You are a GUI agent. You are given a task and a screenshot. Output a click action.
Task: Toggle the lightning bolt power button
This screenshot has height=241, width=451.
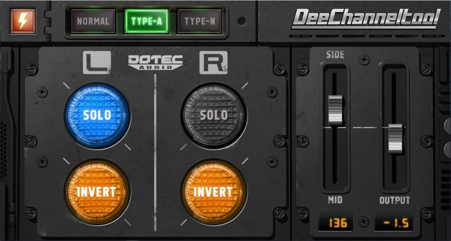[x=23, y=21]
